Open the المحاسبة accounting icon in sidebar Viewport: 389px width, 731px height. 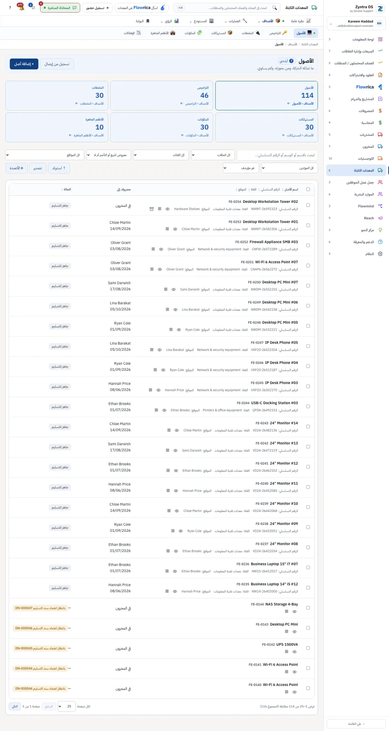pyautogui.click(x=380, y=123)
